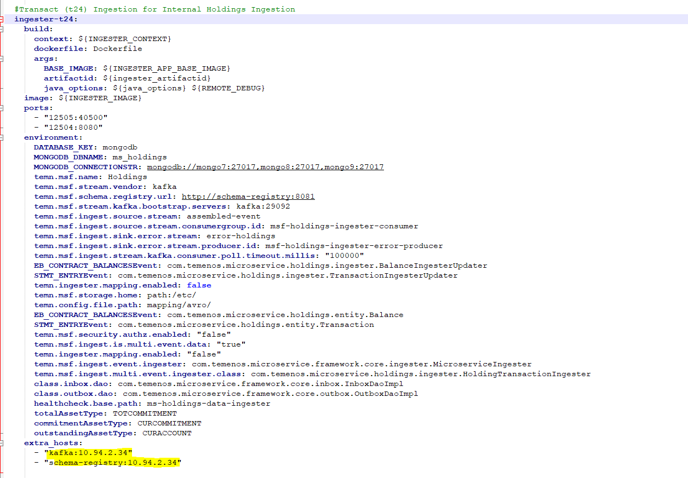Collapse the build section fold marker
Viewport: 688px width, 478px height.
tap(2, 29)
